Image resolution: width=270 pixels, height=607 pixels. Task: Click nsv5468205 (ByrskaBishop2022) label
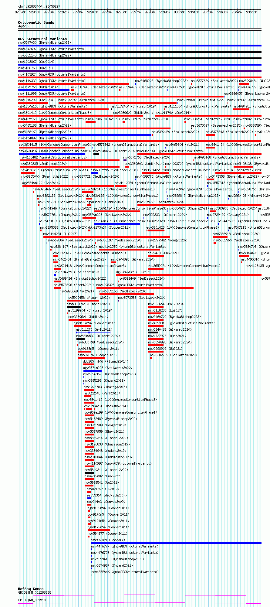click(x=161, y=81)
